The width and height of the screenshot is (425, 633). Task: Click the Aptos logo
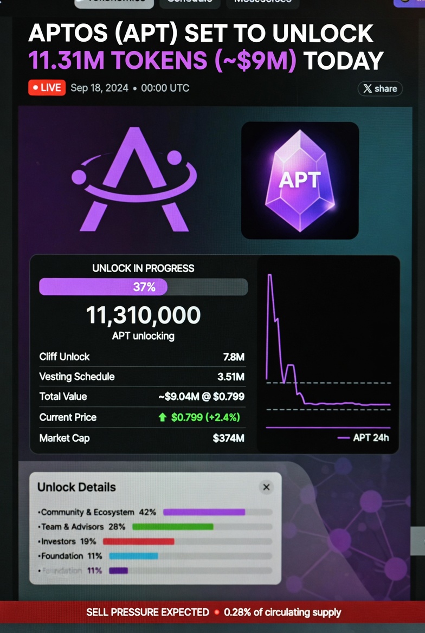pyautogui.click(x=134, y=178)
